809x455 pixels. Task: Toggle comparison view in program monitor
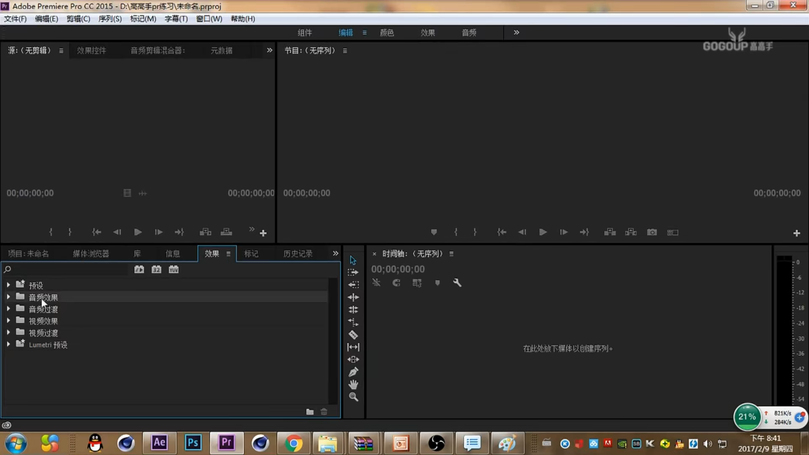tap(672, 232)
